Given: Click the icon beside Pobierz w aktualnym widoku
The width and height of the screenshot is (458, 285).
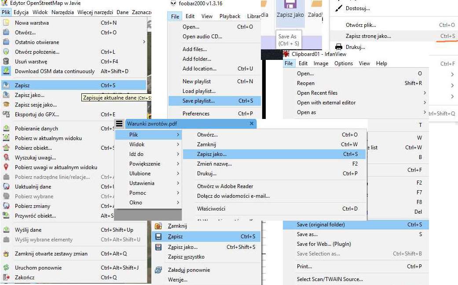Looking at the screenshot, I should pyautogui.click(x=6, y=138).
